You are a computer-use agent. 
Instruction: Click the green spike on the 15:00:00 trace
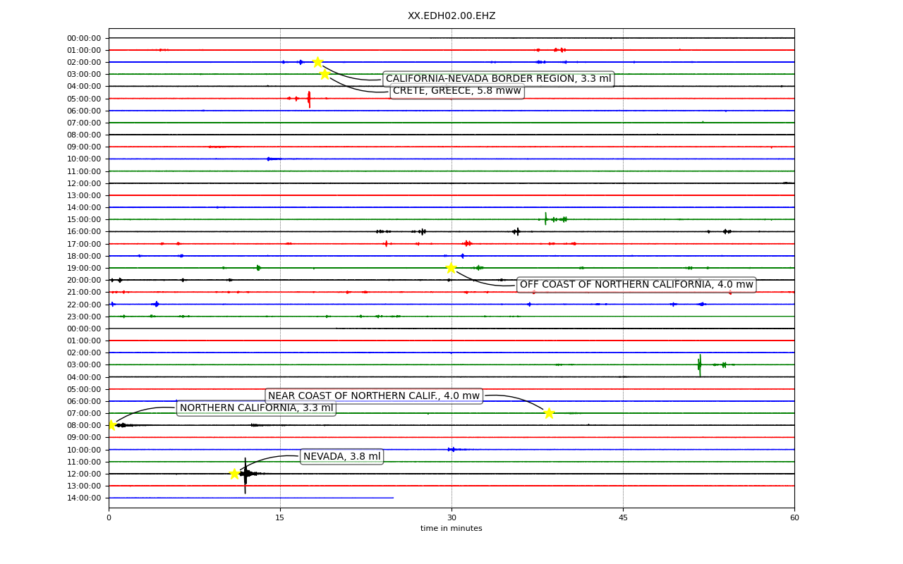pyautogui.click(x=545, y=219)
